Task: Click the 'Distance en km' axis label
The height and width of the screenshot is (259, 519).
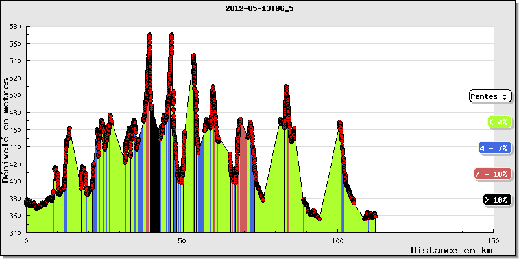Action: coord(451,250)
